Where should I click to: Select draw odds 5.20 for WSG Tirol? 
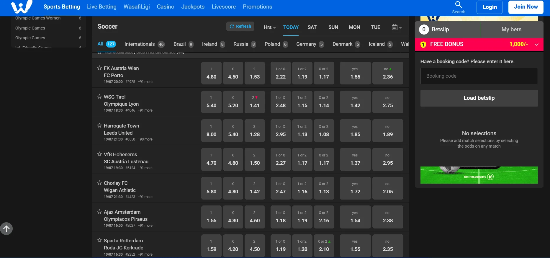pos(233,102)
